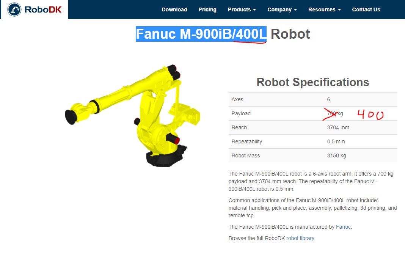Open the Contact Us page
The width and height of the screenshot is (405, 256).
(x=366, y=9)
